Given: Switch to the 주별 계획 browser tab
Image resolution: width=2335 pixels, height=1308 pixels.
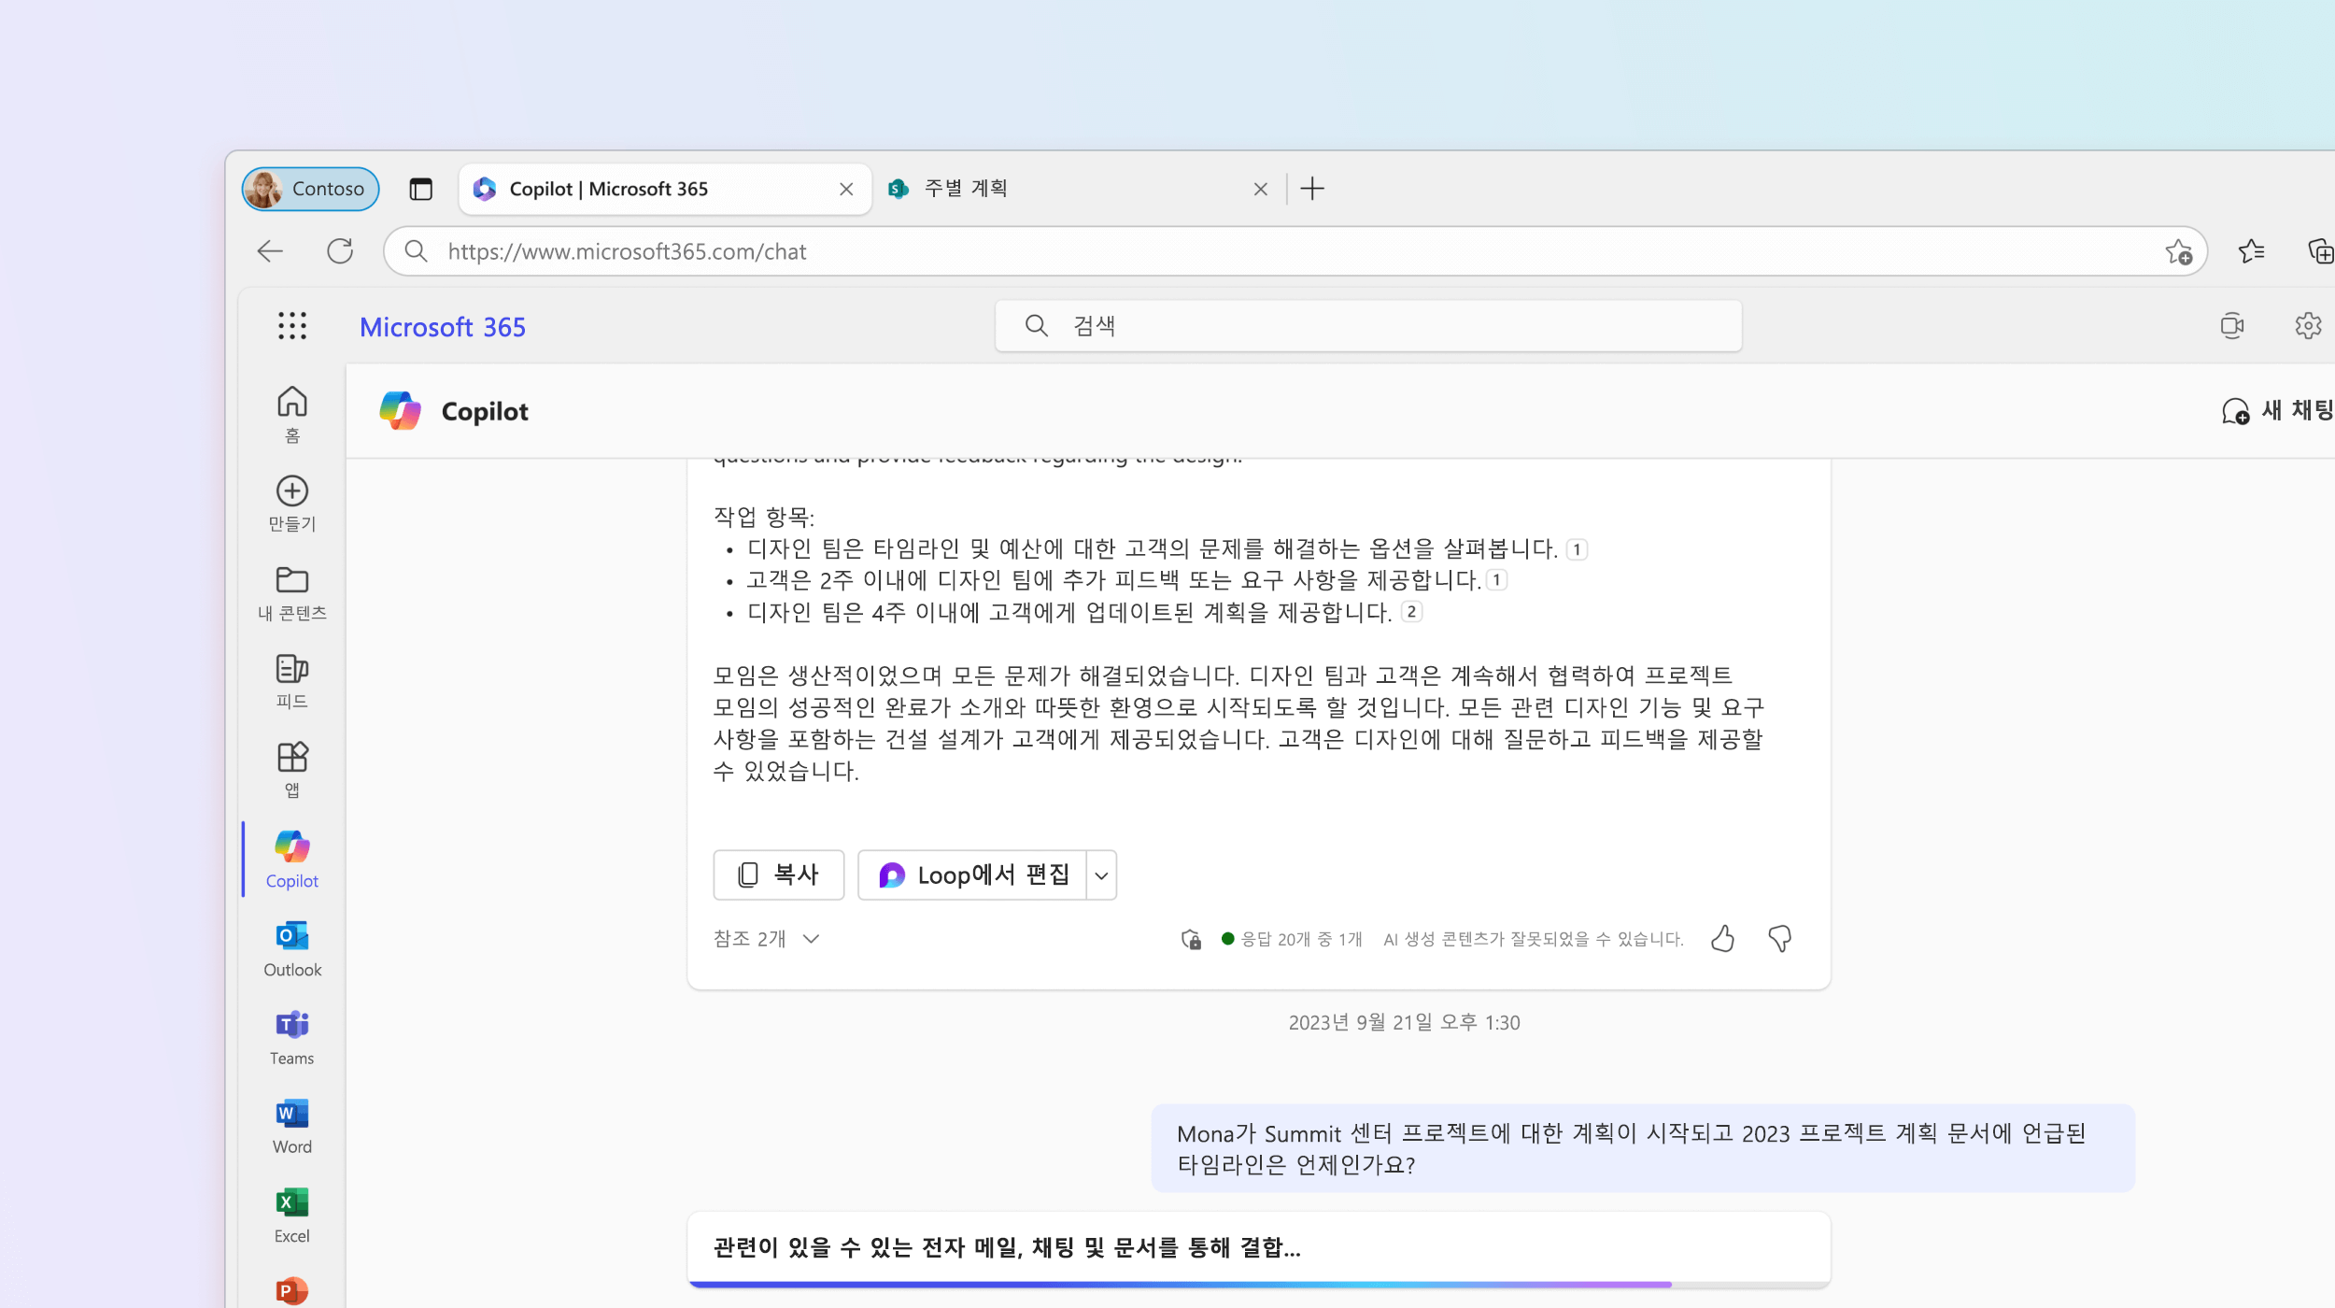Looking at the screenshot, I should click(x=1079, y=189).
